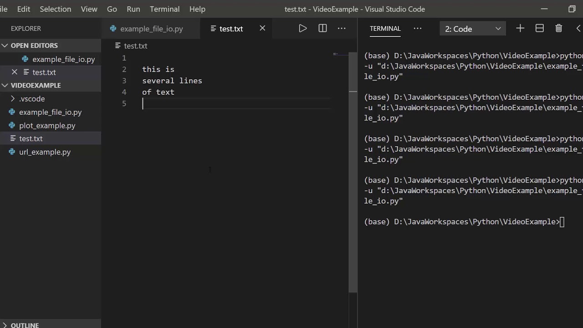Open plot_example.py from the explorer

tap(47, 125)
